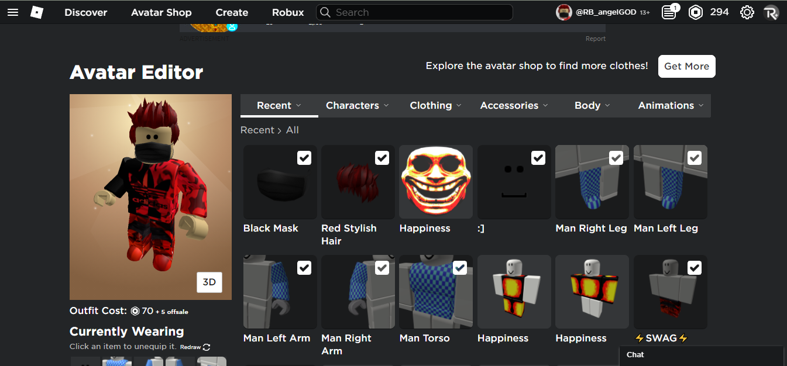
Task: Uncheck the Red Stylish Hair item
Action: tap(382, 158)
